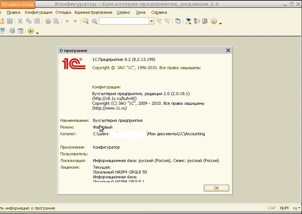This screenshot has width=302, height=214.
Task: Click the Paste clipboard icon
Action: point(38,21)
